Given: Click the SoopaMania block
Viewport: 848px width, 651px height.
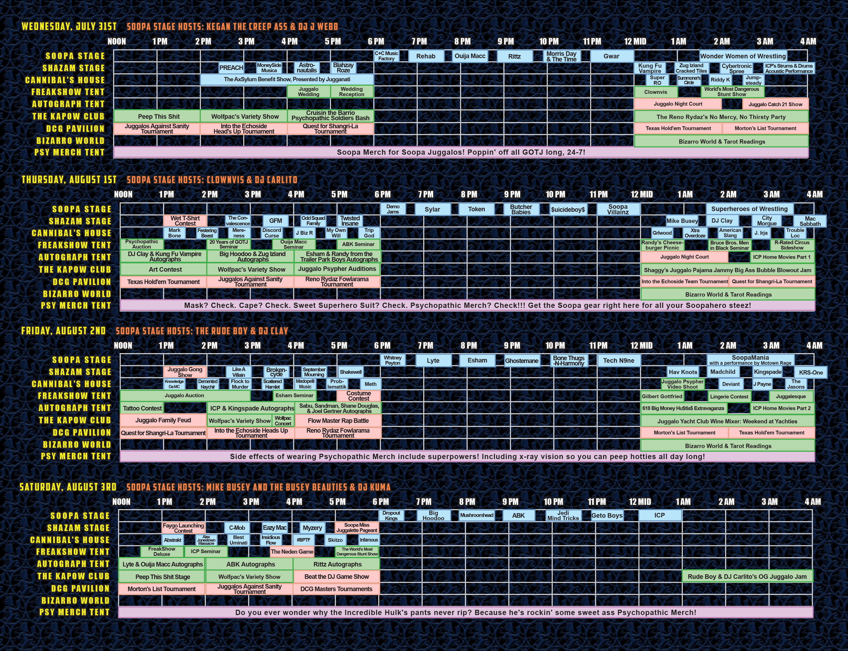Looking at the screenshot, I should 750,360.
